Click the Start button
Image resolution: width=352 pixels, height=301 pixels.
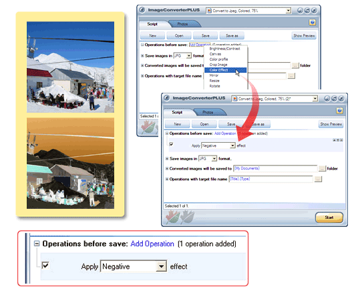pos(329,218)
